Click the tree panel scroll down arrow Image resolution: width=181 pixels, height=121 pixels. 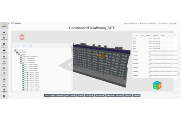pos(72,90)
